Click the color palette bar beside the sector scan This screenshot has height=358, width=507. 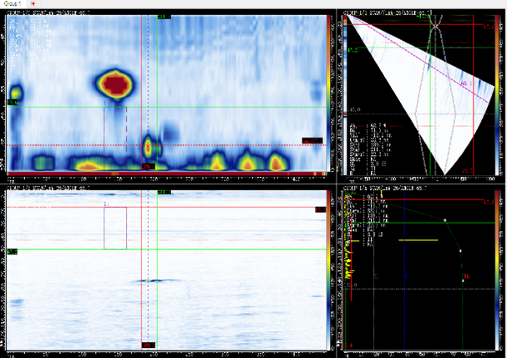pos(497,94)
